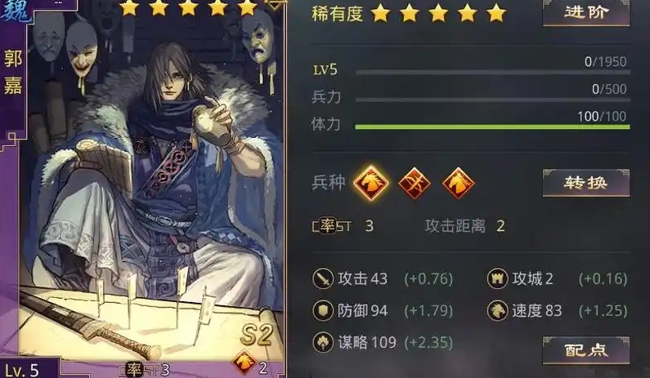The width and height of the screenshot is (650, 378).
Task: Click the sword attack stat icon
Action: coord(323,278)
